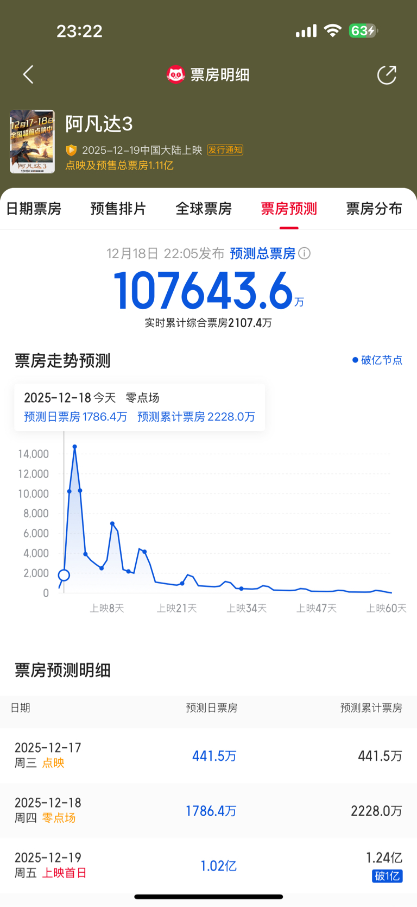417x907 pixels.
Task: Tap the 票房预测明细 section heading
Action: (62, 671)
